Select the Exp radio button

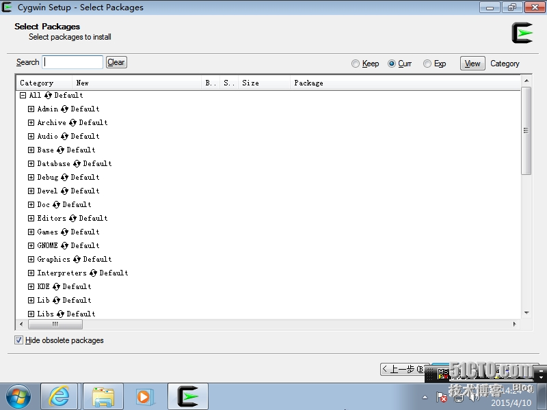coord(427,64)
